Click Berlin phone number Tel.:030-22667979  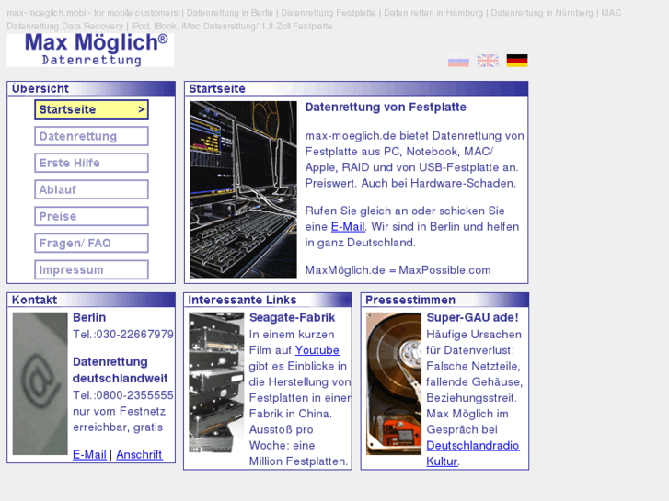[123, 335]
